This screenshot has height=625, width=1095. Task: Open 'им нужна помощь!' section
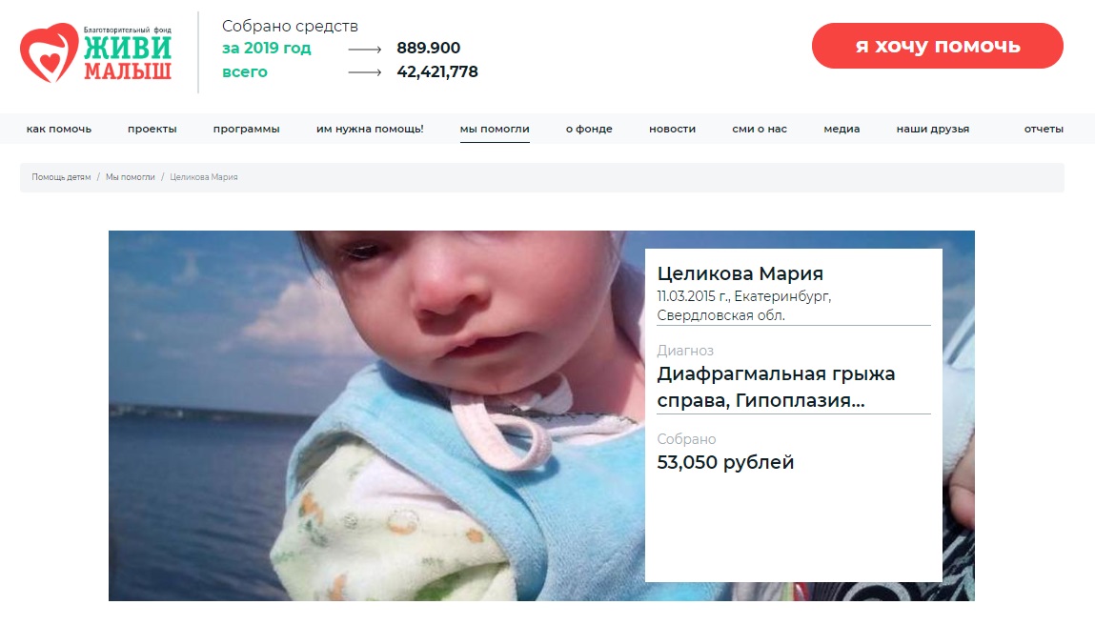(370, 129)
